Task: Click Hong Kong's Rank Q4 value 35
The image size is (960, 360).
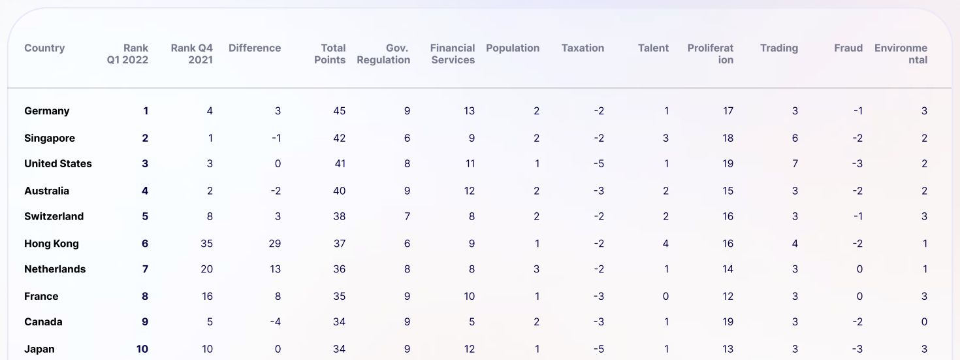Action: click(x=206, y=244)
